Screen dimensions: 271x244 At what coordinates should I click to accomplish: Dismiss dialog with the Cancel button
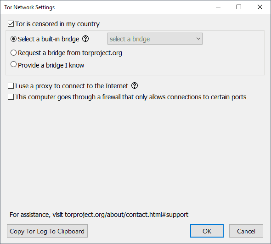[246, 231]
